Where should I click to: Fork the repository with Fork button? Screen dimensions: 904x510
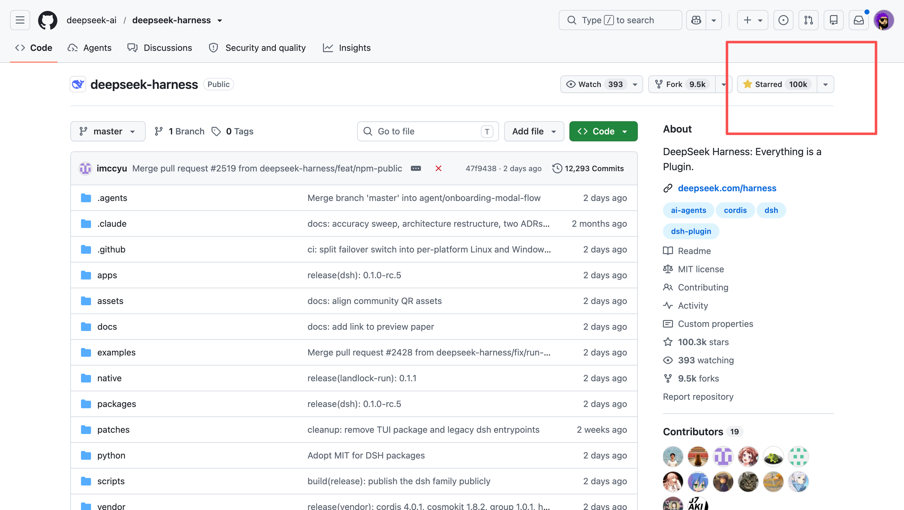coord(682,84)
